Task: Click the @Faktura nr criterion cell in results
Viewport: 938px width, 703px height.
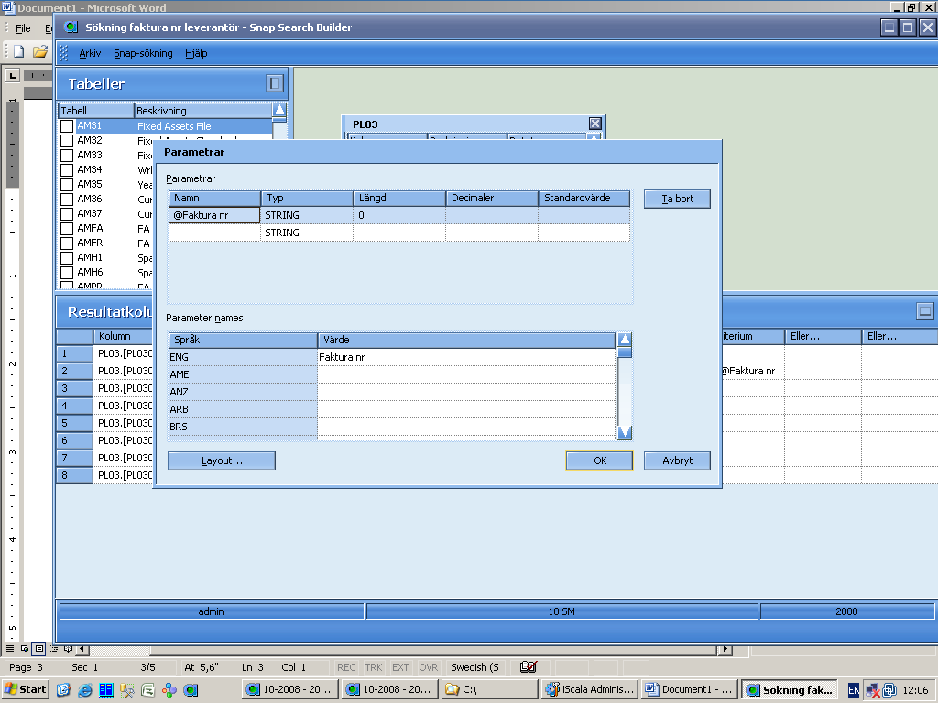Action: (753, 371)
